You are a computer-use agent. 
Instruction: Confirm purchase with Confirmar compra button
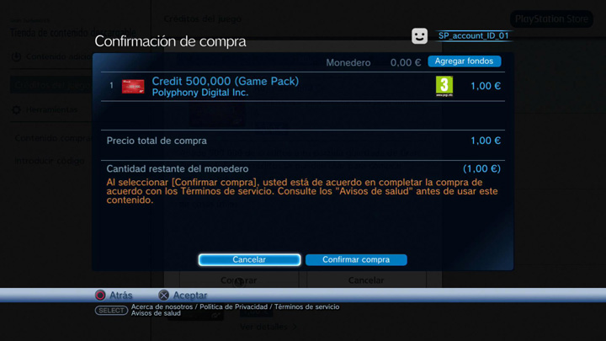point(356,260)
